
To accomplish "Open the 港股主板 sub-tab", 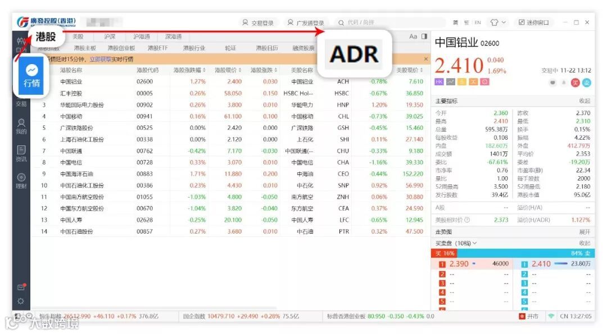I will click(85, 48).
